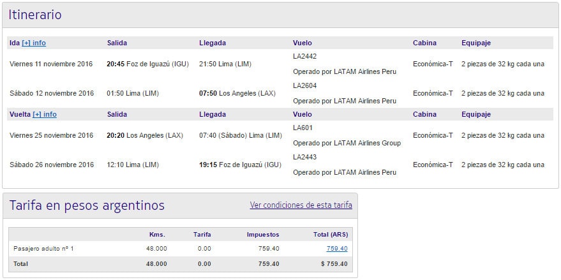Click the bold Total row label
561x280 pixels.
click(x=21, y=264)
